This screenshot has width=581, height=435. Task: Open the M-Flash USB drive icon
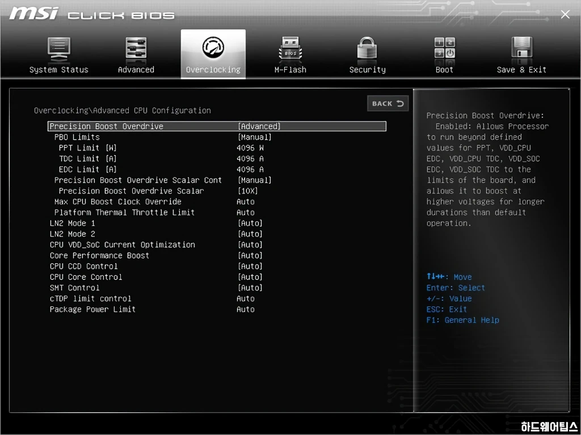[x=290, y=48]
